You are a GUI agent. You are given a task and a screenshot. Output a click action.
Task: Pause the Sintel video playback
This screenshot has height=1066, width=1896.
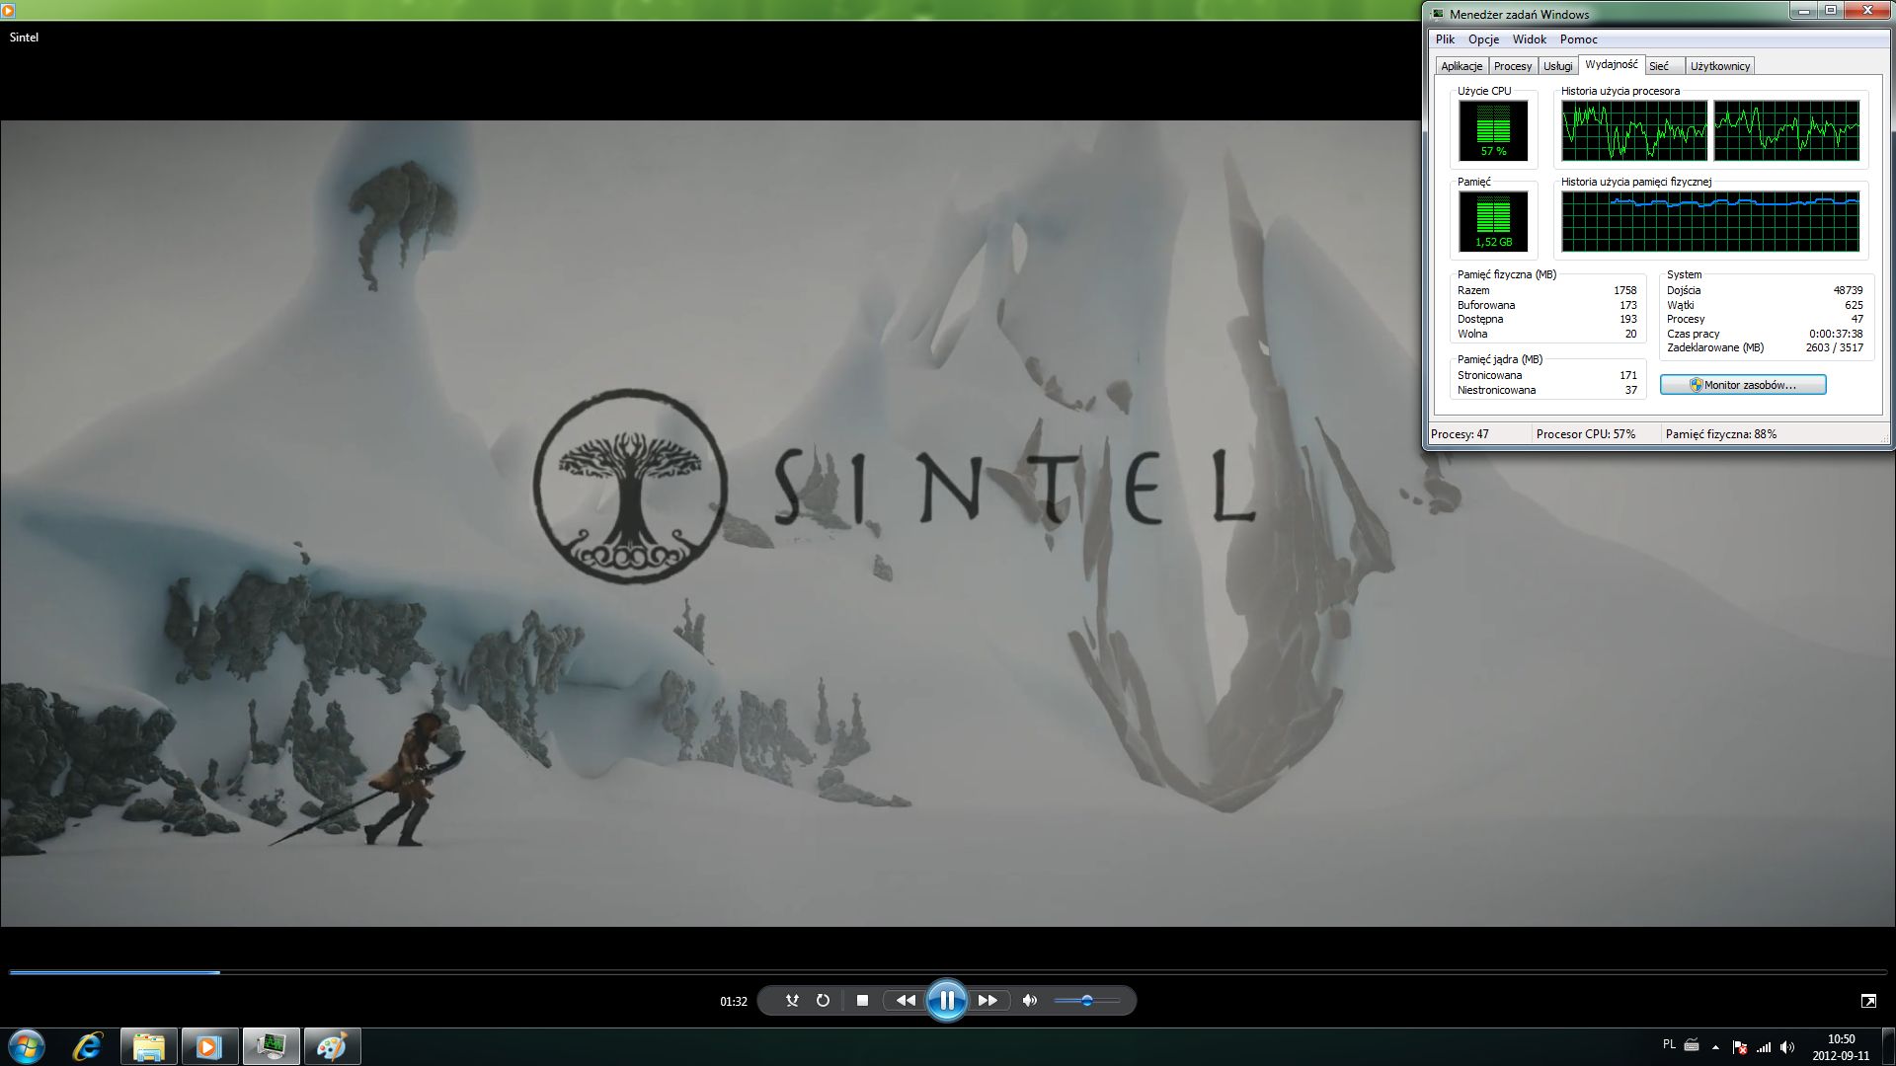(x=946, y=1001)
